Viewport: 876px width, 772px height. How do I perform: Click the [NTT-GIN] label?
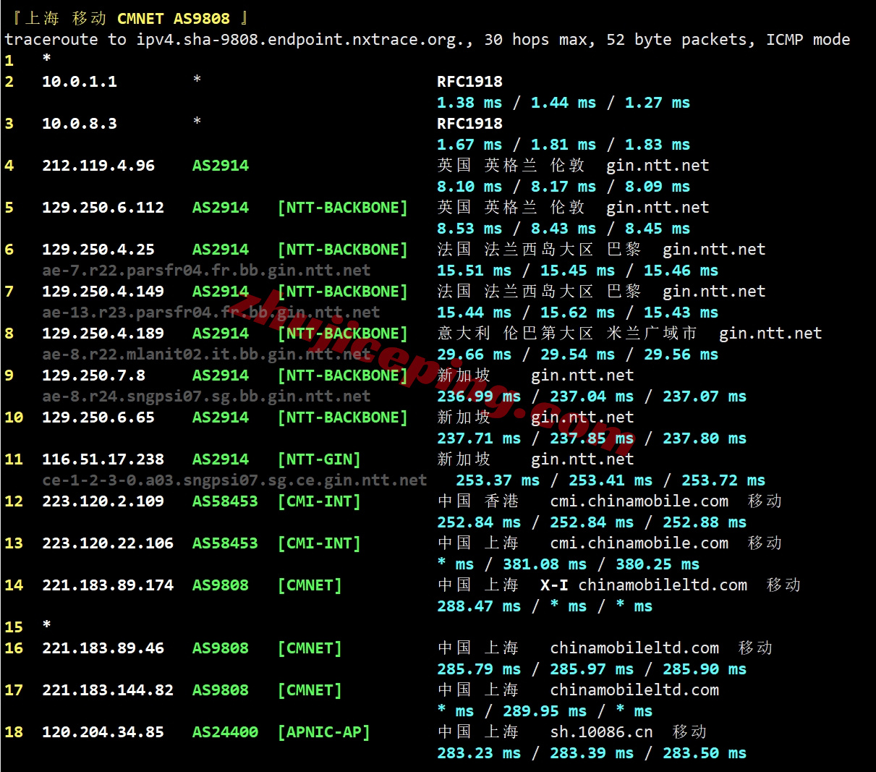click(x=319, y=459)
